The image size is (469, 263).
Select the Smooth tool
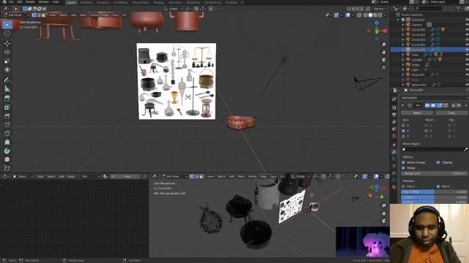[7, 159]
